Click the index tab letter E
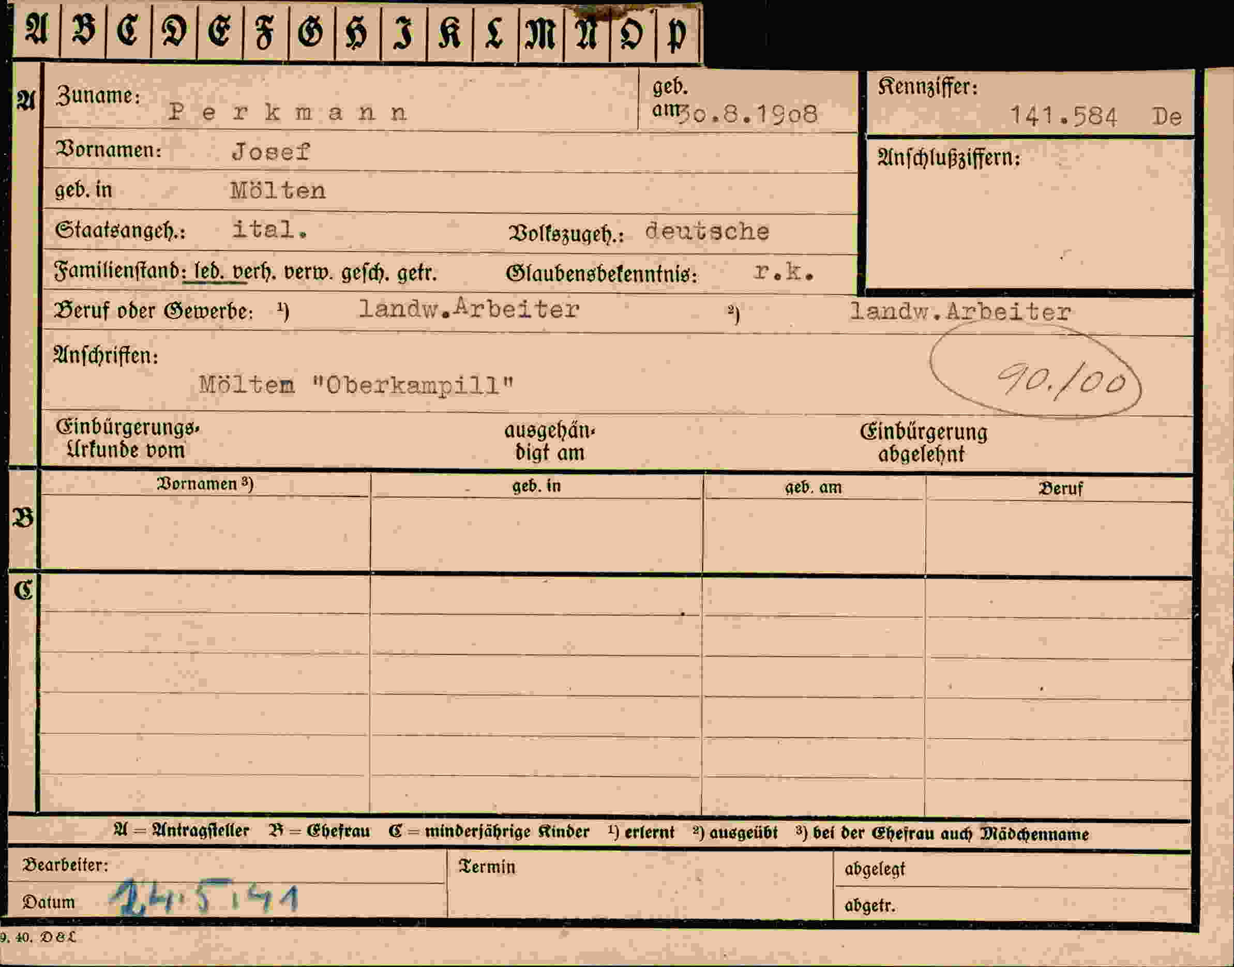The height and width of the screenshot is (967, 1234). [220, 31]
